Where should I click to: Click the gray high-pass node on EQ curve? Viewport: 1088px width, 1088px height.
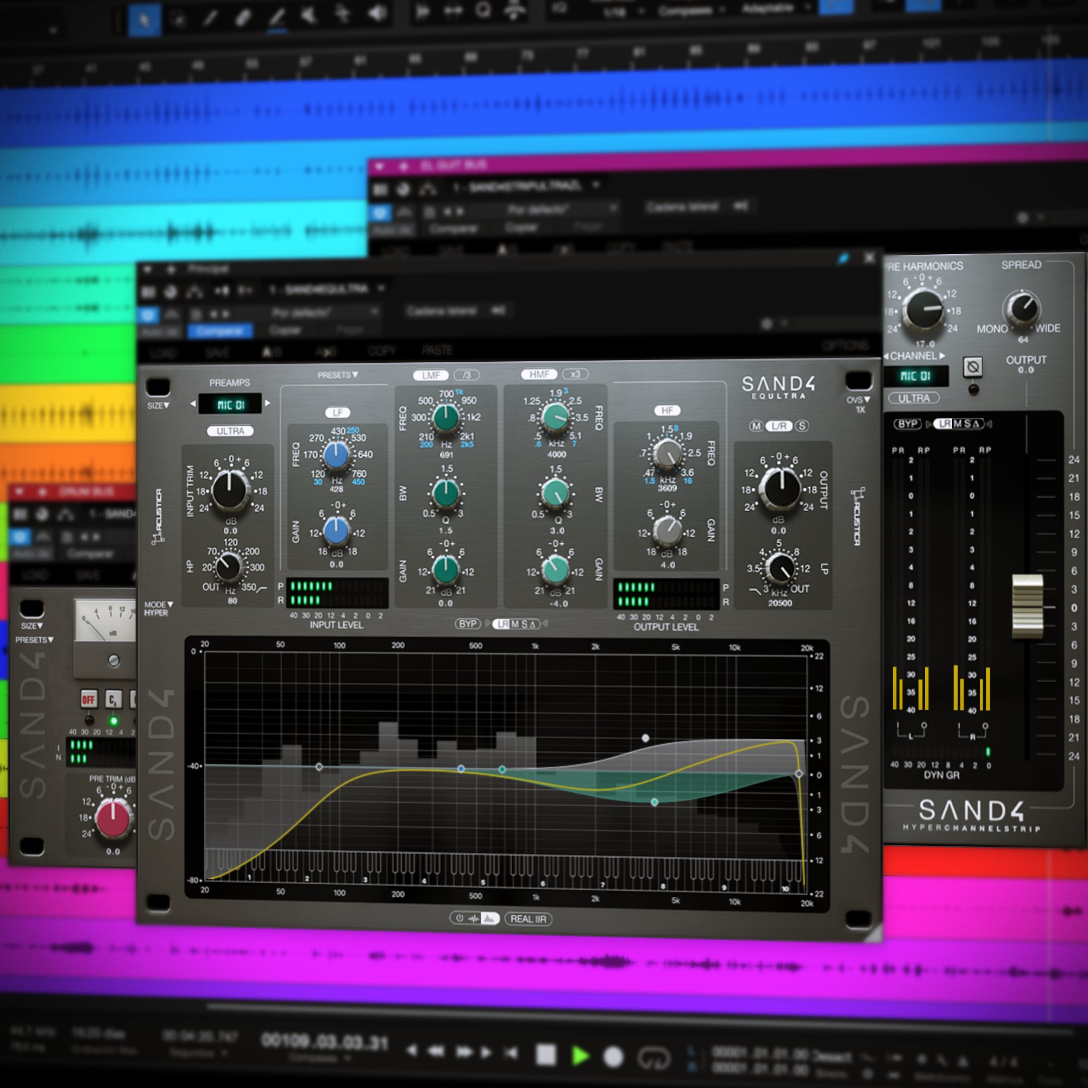click(x=319, y=767)
